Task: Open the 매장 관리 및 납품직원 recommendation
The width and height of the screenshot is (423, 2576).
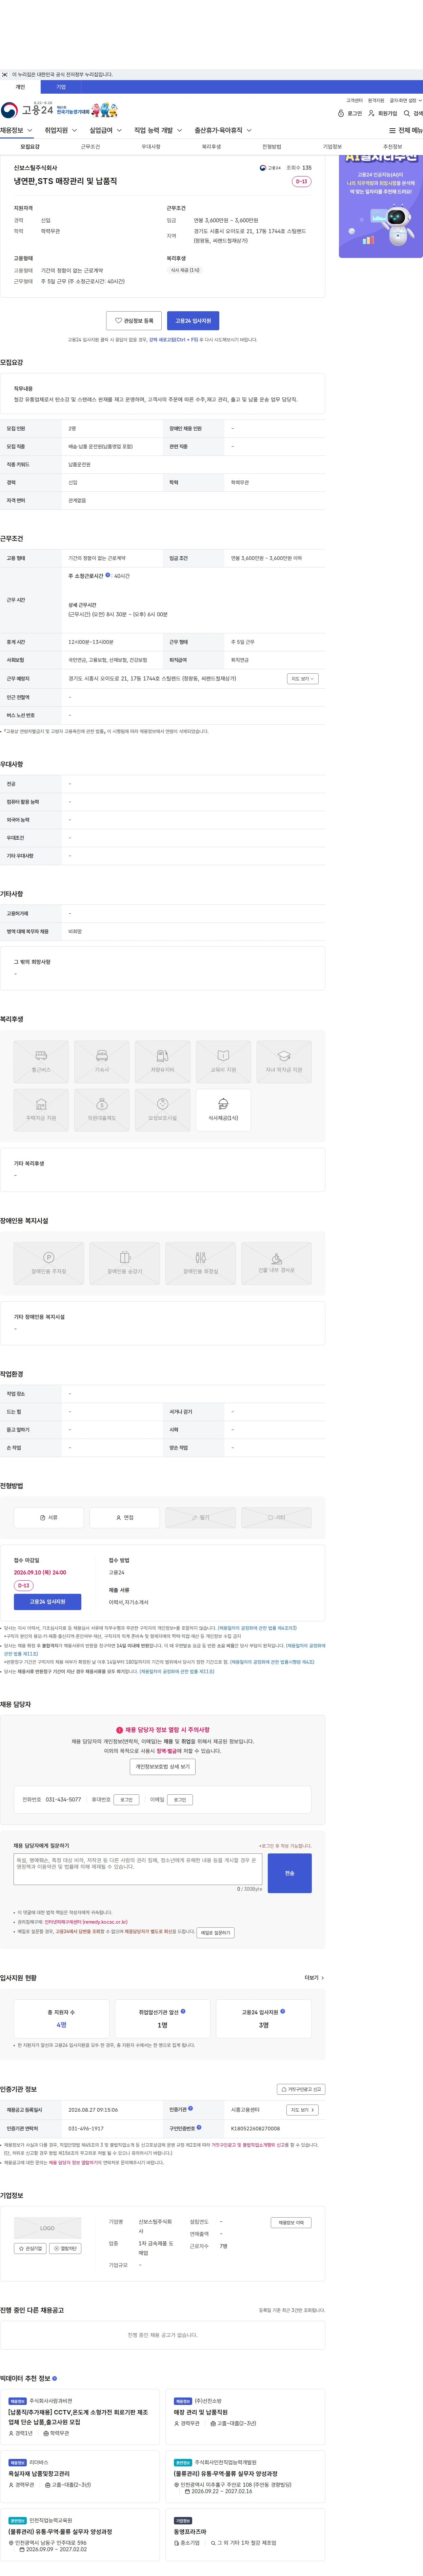Action: click(201, 2412)
